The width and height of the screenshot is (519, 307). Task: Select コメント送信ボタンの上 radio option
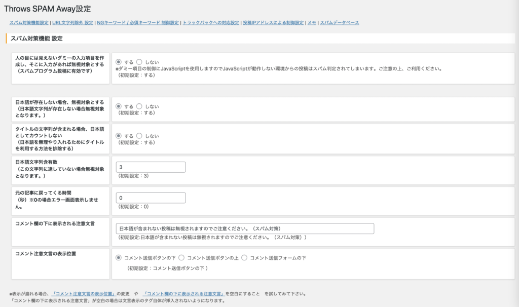tap(181, 257)
